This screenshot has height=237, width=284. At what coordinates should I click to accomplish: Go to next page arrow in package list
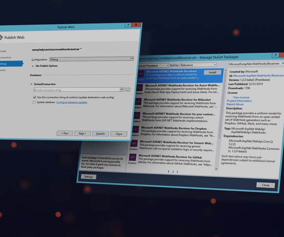[177, 172]
